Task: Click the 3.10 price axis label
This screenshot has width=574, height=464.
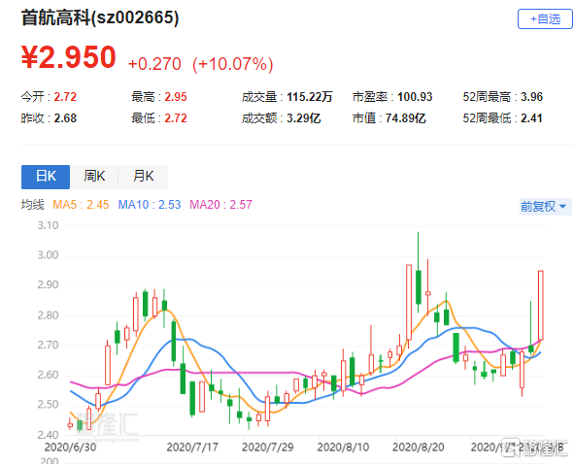Action: (x=48, y=225)
